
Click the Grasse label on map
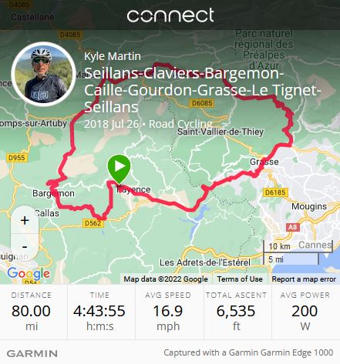tap(264, 162)
